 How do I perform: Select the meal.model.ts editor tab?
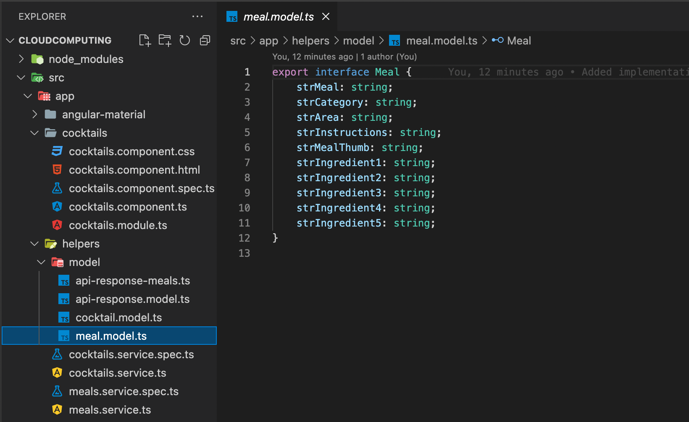tap(277, 16)
